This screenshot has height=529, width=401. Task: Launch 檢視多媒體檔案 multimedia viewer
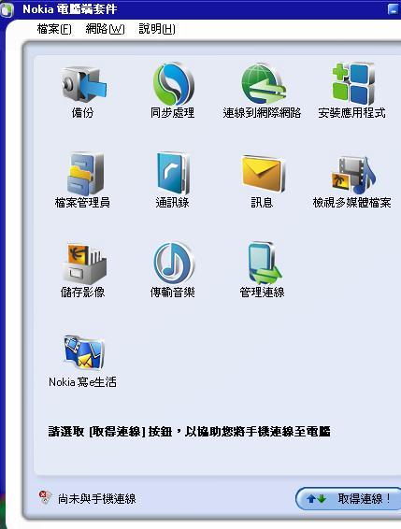[352, 175]
